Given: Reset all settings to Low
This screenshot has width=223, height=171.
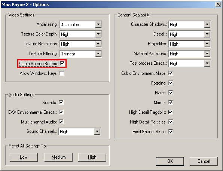Looking at the screenshot, I should (24, 157).
